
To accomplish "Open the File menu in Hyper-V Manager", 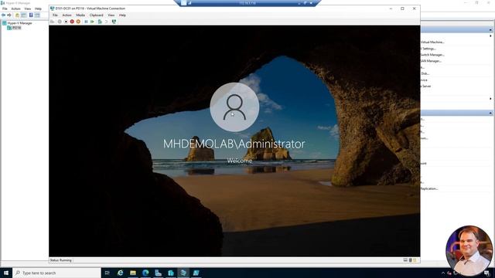I will (5, 8).
